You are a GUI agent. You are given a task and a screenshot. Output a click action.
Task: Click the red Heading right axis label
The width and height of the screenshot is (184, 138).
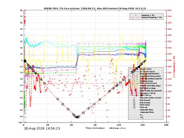[174, 67]
